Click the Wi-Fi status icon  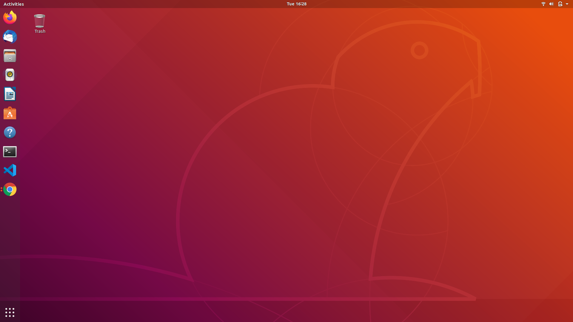pyautogui.click(x=543, y=4)
